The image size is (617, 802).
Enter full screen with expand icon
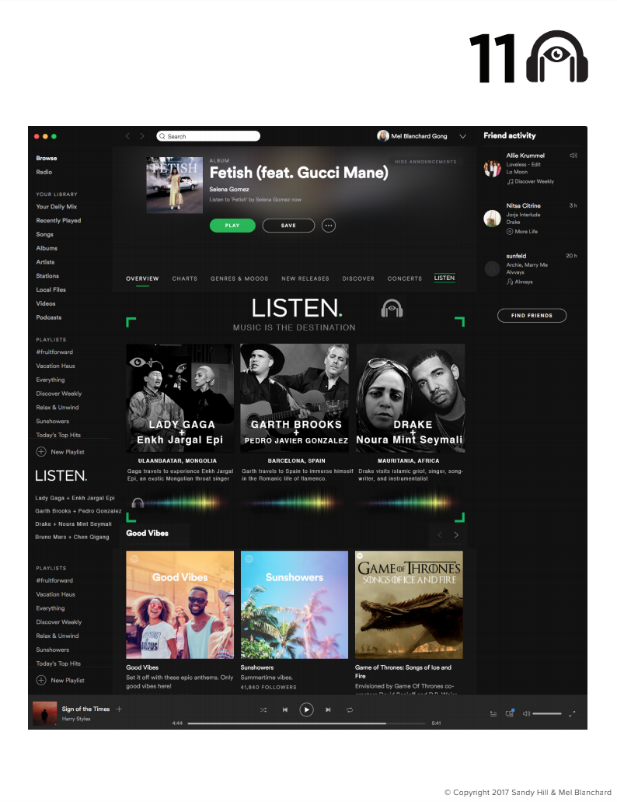[572, 713]
